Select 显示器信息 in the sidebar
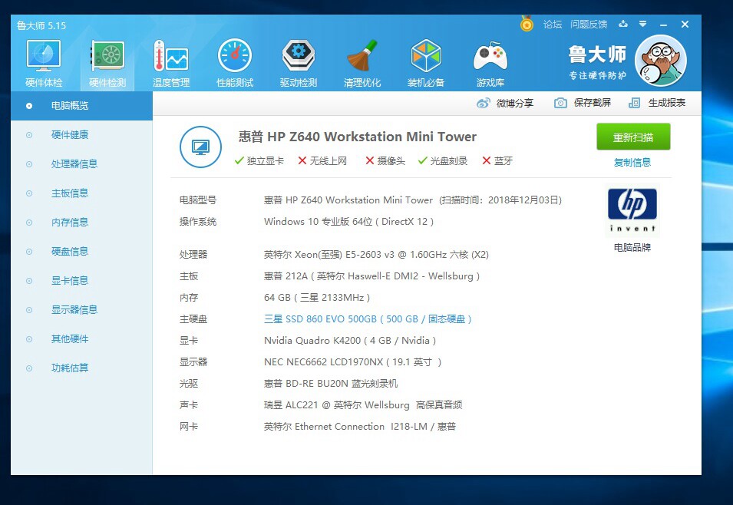 (82, 309)
